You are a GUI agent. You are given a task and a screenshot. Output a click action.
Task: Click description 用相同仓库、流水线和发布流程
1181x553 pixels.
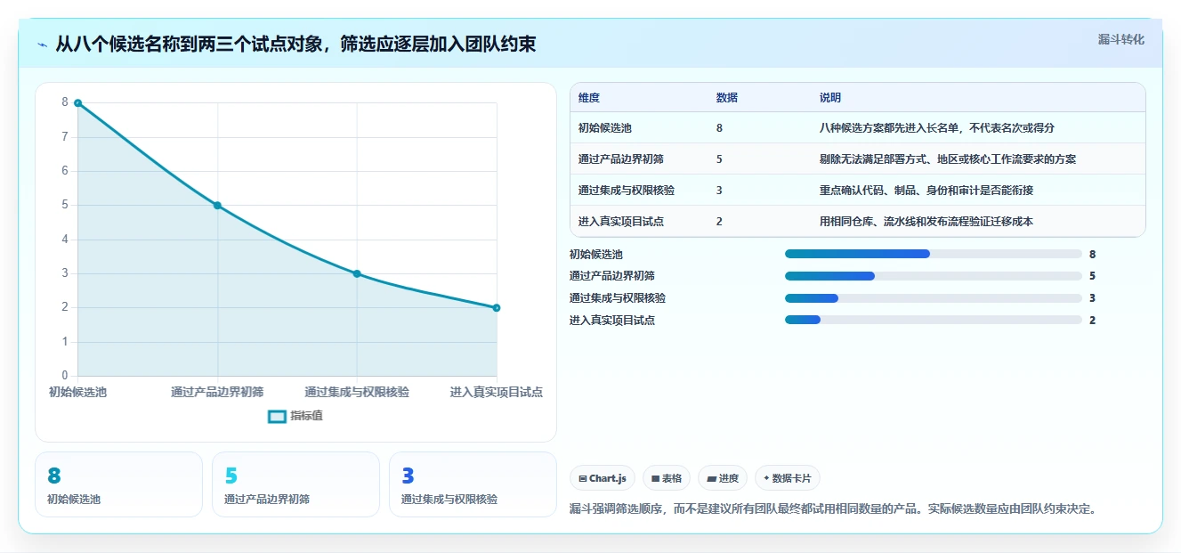click(x=926, y=222)
